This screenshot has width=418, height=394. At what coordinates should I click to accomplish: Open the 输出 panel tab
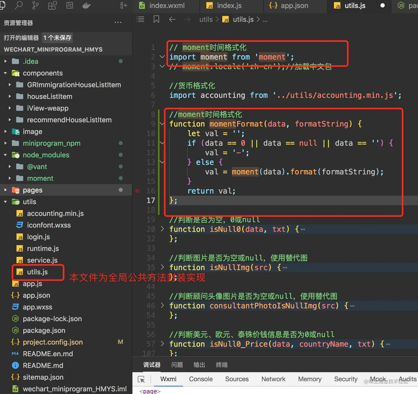[x=199, y=365]
